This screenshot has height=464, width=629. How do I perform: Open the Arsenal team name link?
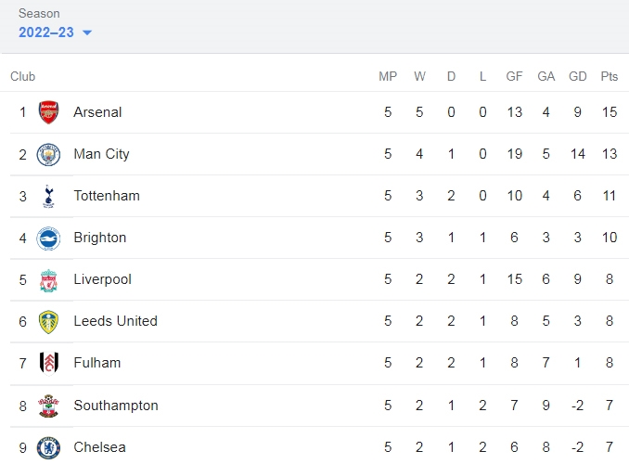click(97, 112)
